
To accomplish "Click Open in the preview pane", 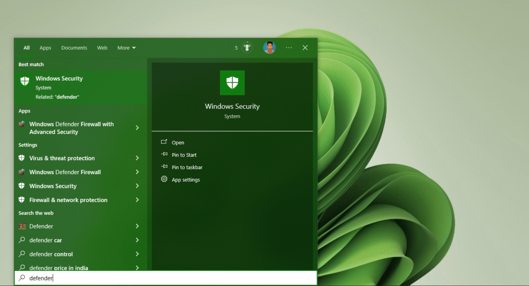I will (178, 142).
